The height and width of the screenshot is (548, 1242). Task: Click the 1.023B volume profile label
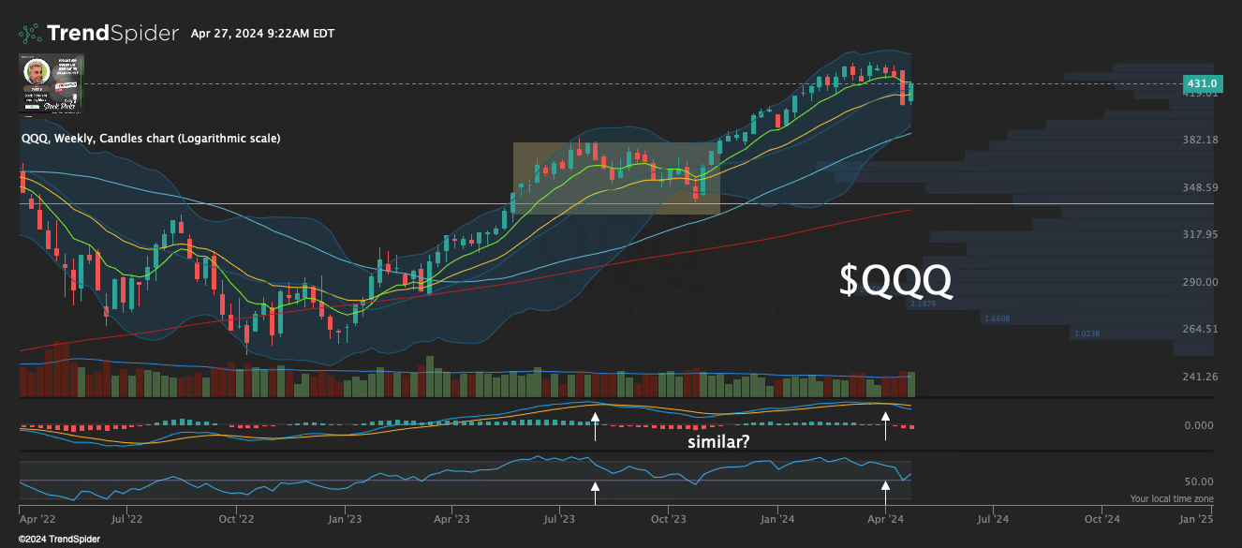pyautogui.click(x=1087, y=333)
